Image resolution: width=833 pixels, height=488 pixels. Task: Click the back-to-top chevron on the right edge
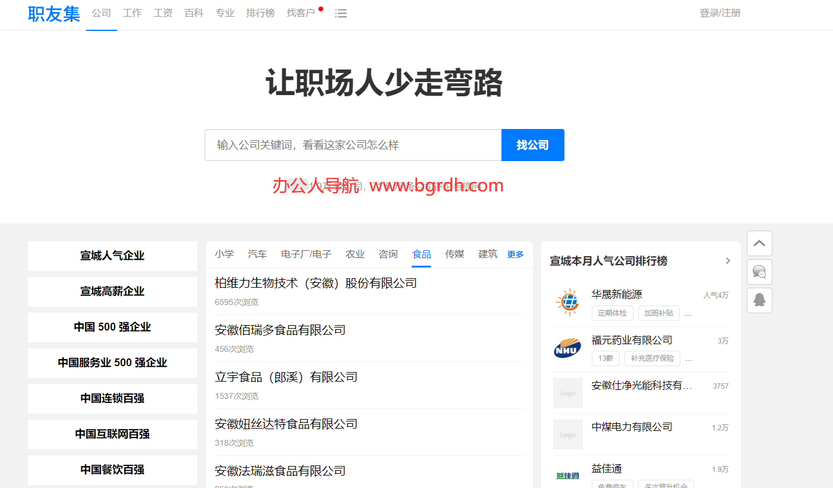(x=759, y=243)
